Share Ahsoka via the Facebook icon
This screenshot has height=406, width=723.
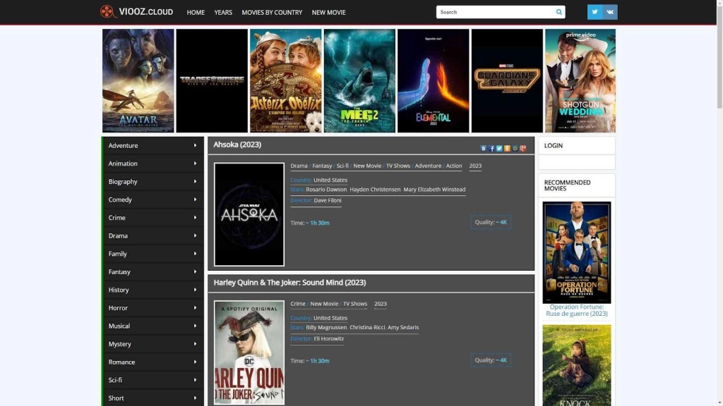(491, 149)
